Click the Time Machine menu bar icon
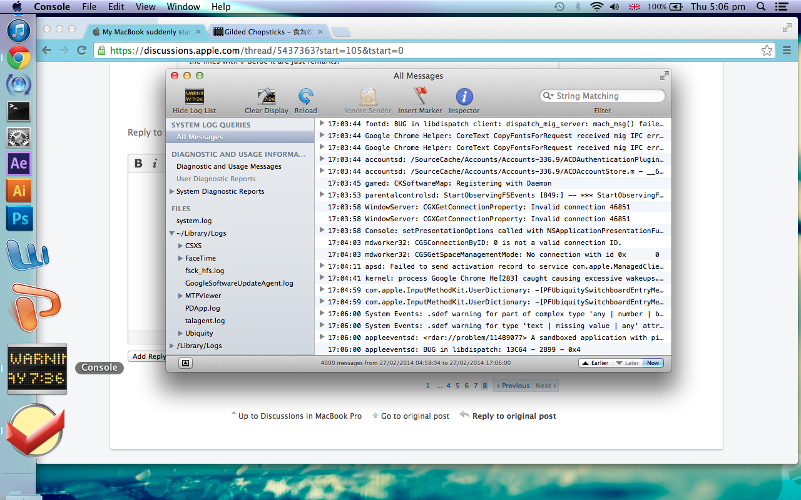Screen dimensions: 801x500 click(559, 7)
